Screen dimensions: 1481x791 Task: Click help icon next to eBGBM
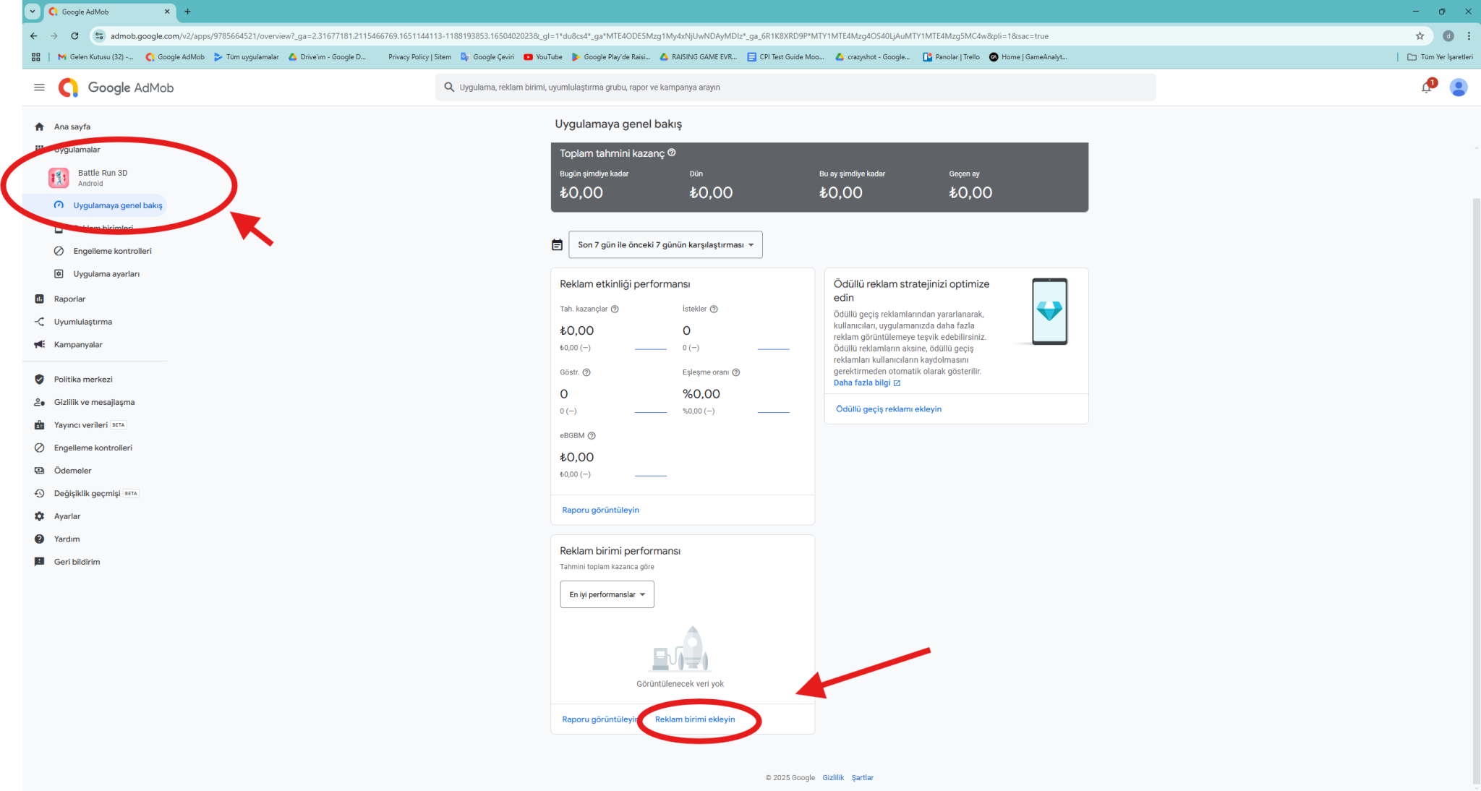[592, 436]
